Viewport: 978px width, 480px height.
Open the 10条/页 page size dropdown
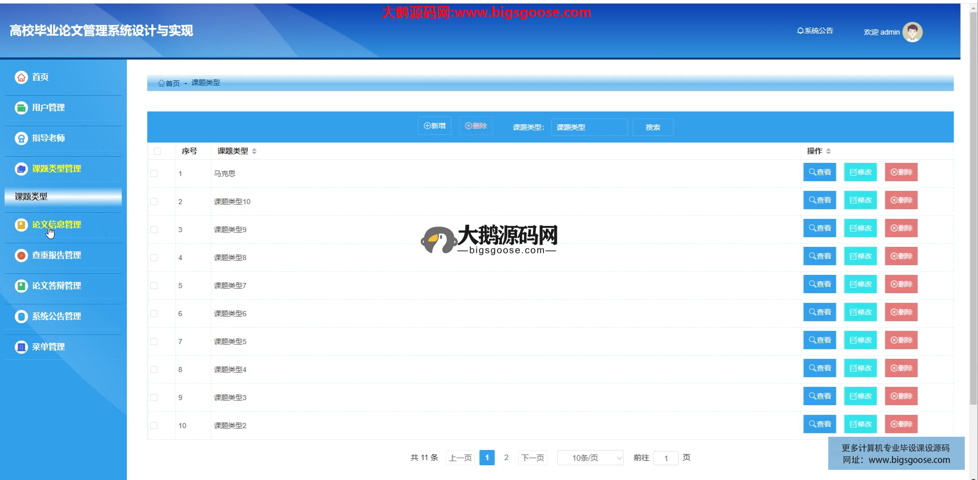[x=590, y=458]
